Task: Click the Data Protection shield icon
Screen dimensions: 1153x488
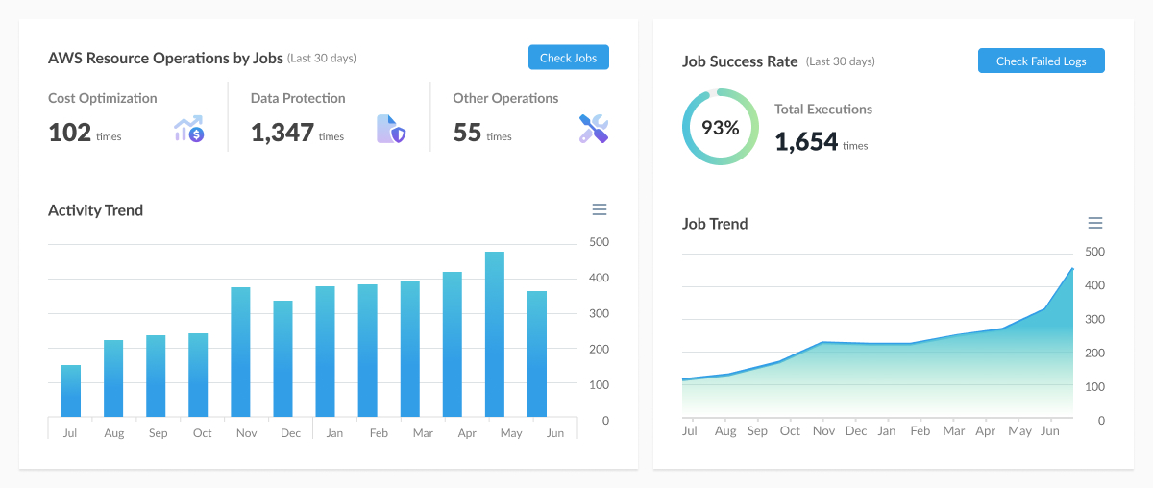Action: pyautogui.click(x=391, y=129)
